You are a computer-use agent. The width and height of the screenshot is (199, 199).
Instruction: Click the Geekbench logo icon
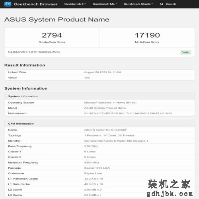(8, 4)
